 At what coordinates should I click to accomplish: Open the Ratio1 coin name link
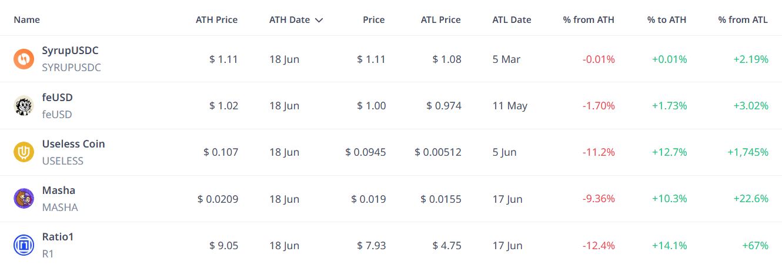pos(58,237)
